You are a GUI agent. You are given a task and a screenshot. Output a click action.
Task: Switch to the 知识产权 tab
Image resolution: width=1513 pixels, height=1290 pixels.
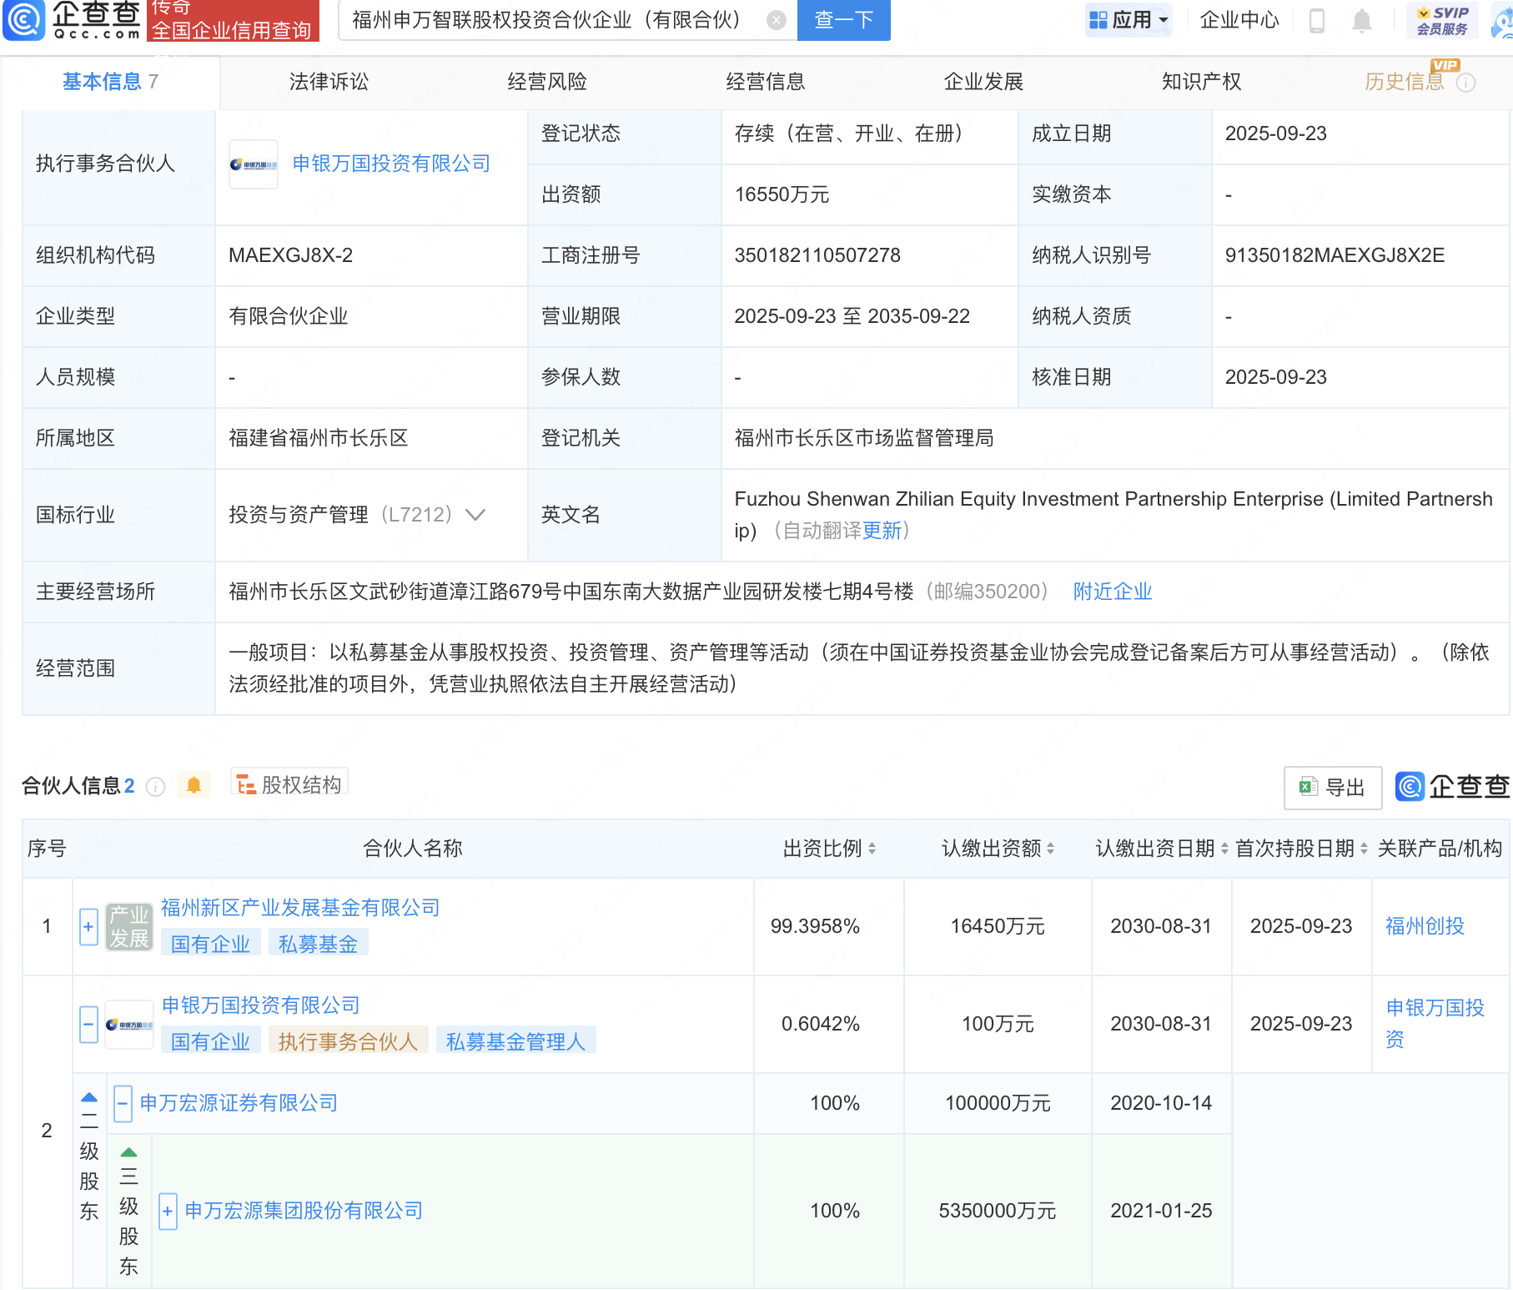1201,82
